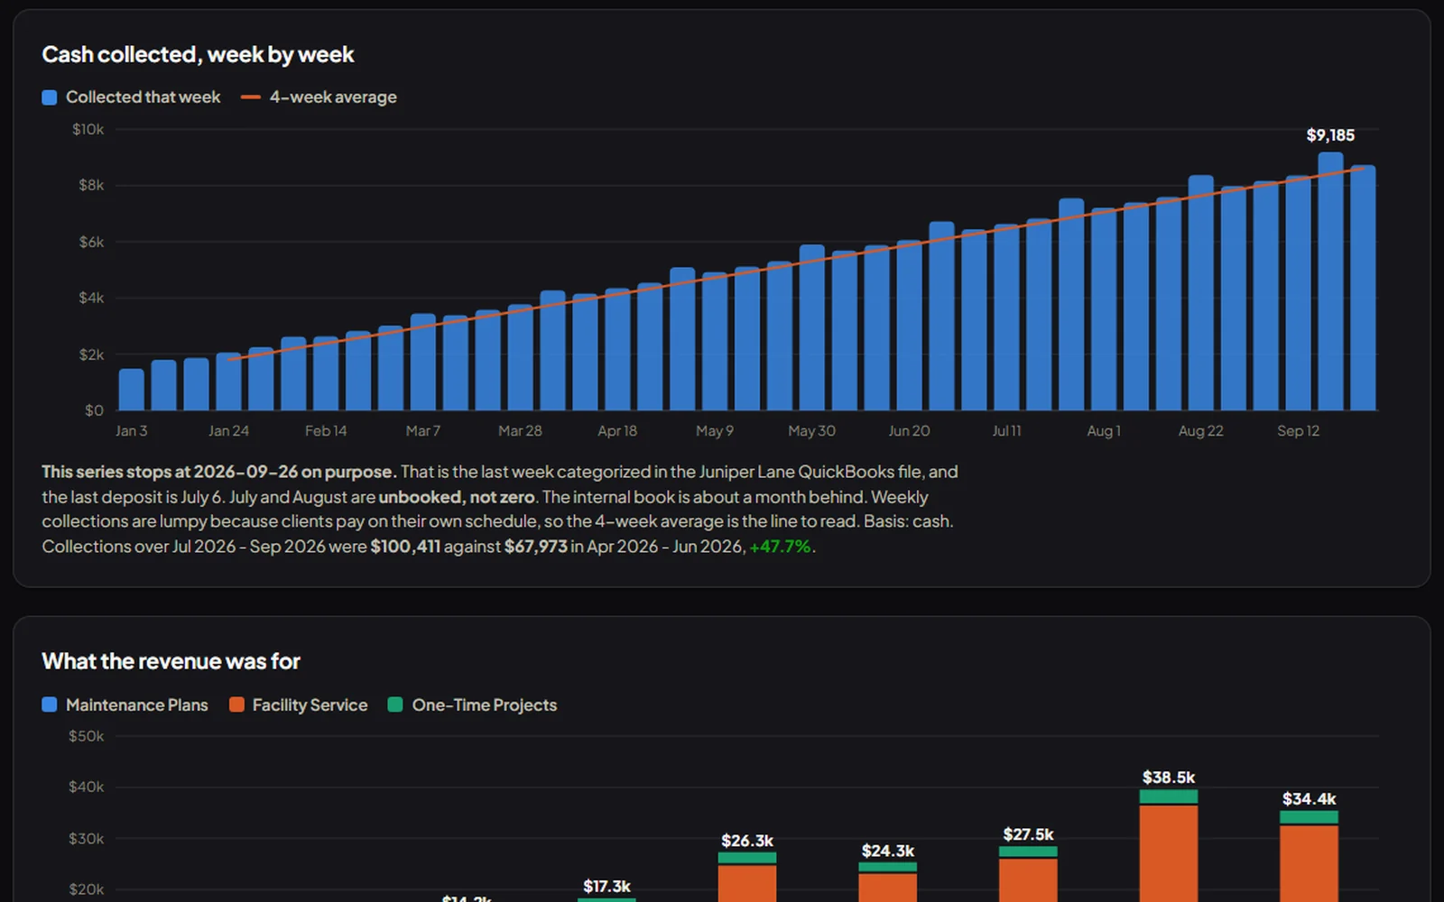Click the last weekly bar in cash chart
This screenshot has height=902, width=1444.
click(1363, 288)
